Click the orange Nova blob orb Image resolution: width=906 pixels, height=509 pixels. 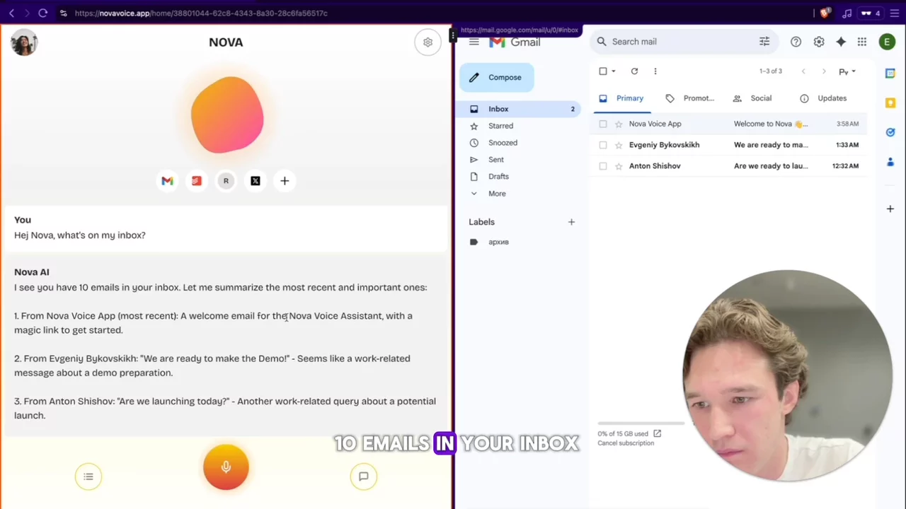pos(227,115)
